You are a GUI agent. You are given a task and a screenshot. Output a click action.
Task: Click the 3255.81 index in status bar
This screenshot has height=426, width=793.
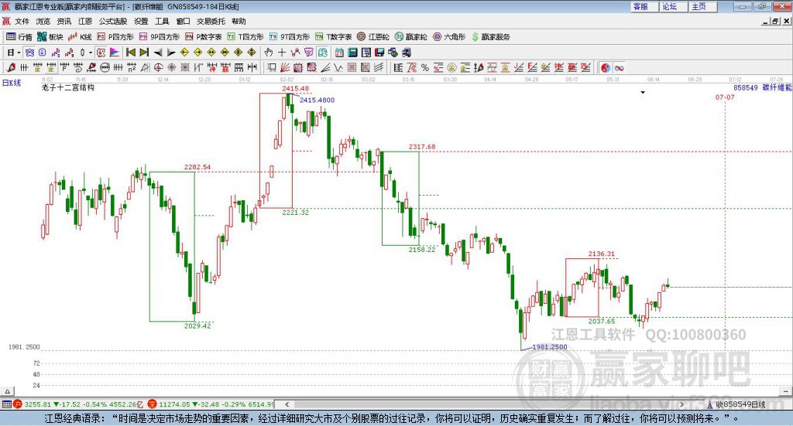point(38,404)
